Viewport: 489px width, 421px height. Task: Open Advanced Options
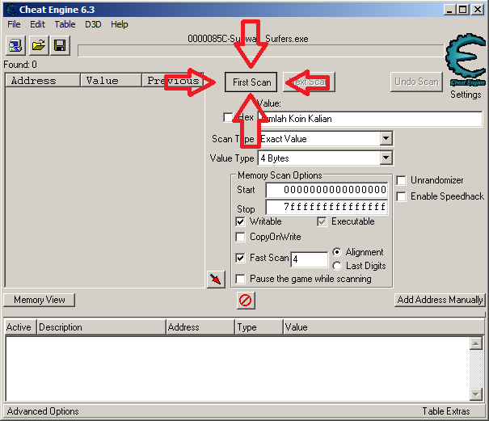tap(43, 411)
